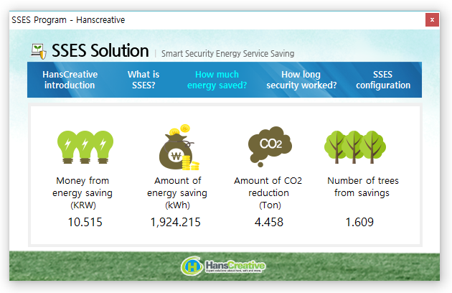
Task: Click the 1.609 trees value
Action: pos(359,223)
